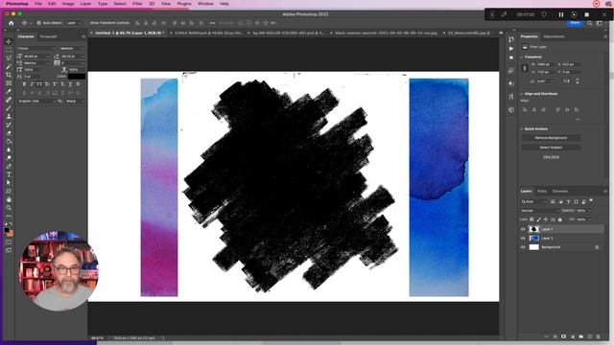The height and width of the screenshot is (345, 614).
Task: Align left edges in Properties panel
Action: (525, 110)
